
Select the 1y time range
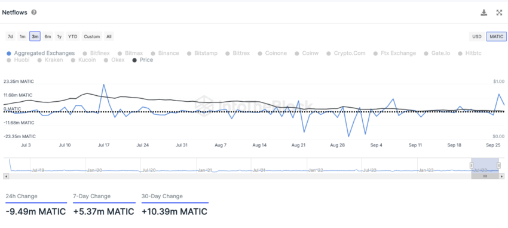[59, 36]
